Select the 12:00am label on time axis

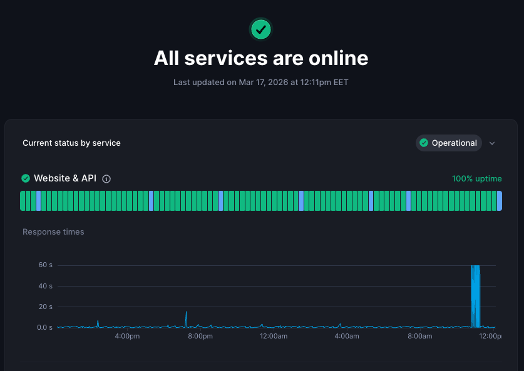tap(274, 337)
